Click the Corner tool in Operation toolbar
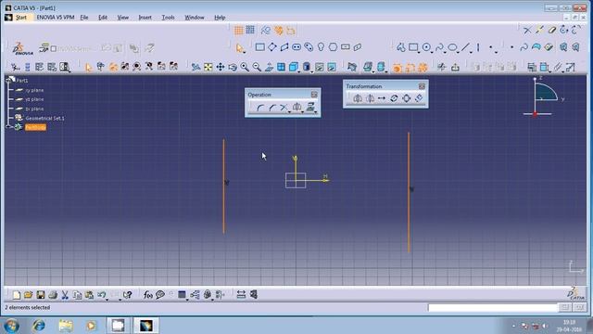The image size is (593, 334). click(260, 108)
